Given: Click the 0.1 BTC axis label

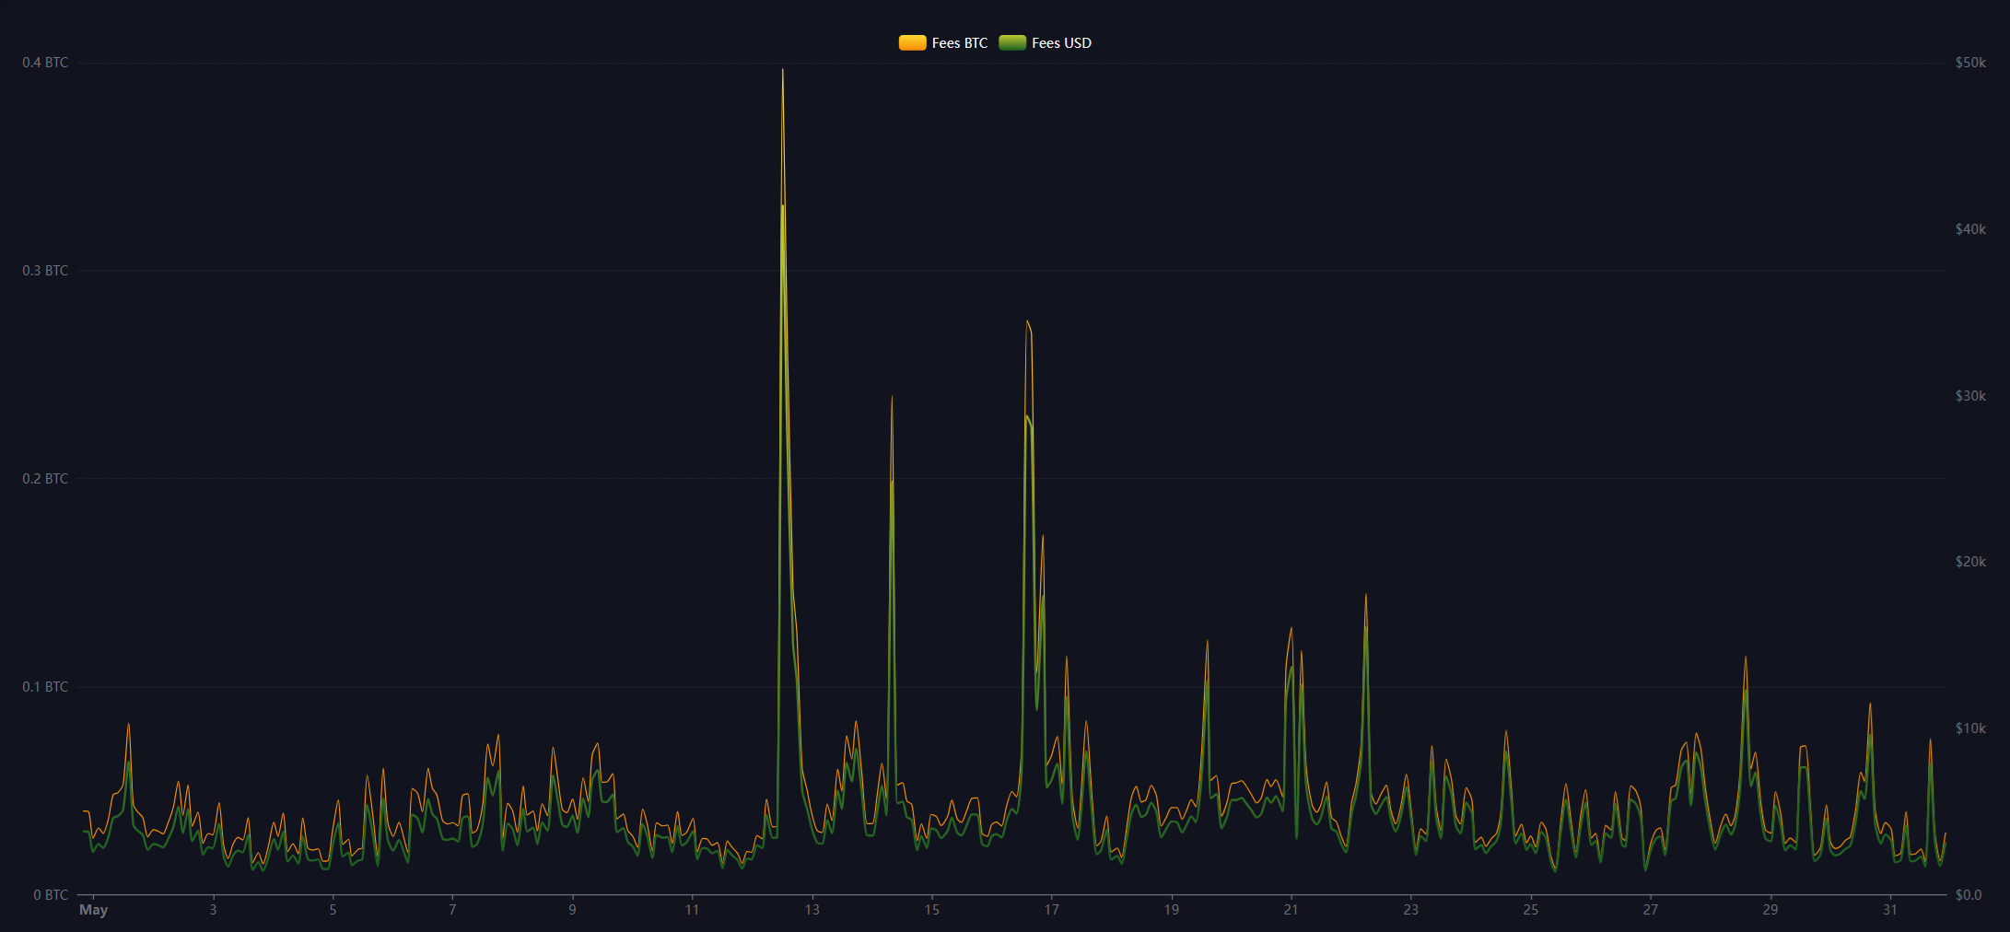Looking at the screenshot, I should (x=45, y=687).
